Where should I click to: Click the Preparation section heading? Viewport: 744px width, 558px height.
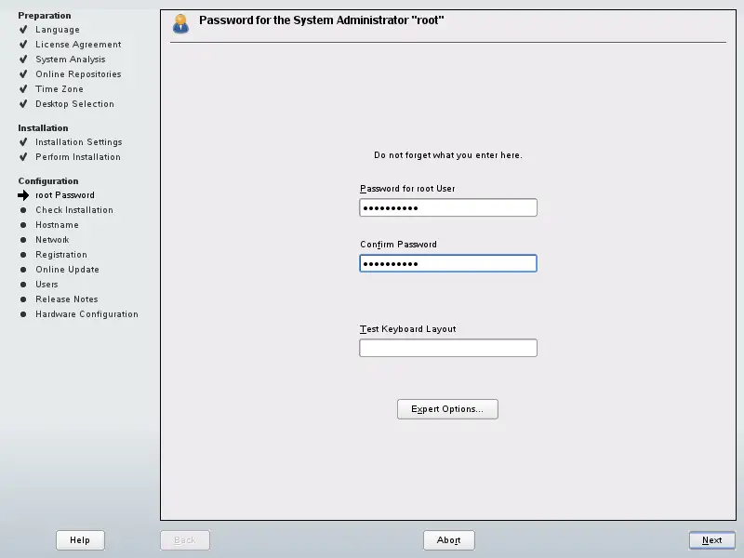click(x=44, y=15)
